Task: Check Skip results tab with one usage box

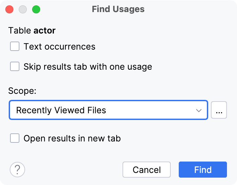Action: (15, 66)
